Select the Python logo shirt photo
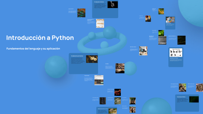The width and height of the screenshot is (203, 114). coord(170,20)
